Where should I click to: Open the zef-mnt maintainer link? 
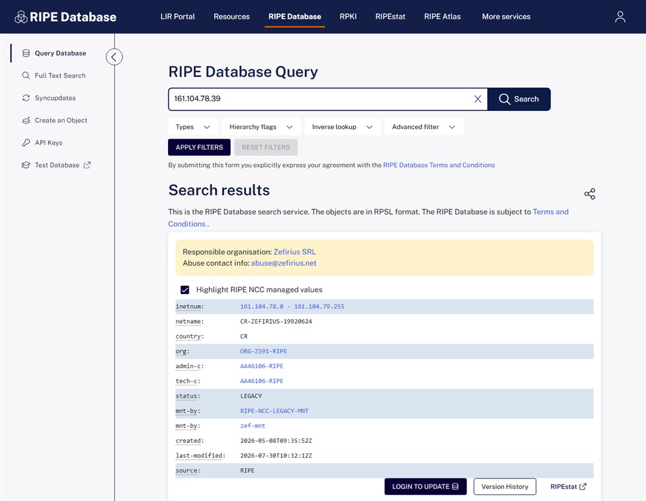(253, 426)
